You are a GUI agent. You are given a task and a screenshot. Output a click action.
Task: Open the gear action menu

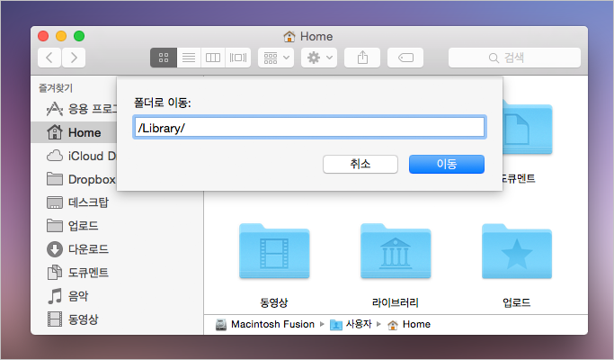click(319, 58)
